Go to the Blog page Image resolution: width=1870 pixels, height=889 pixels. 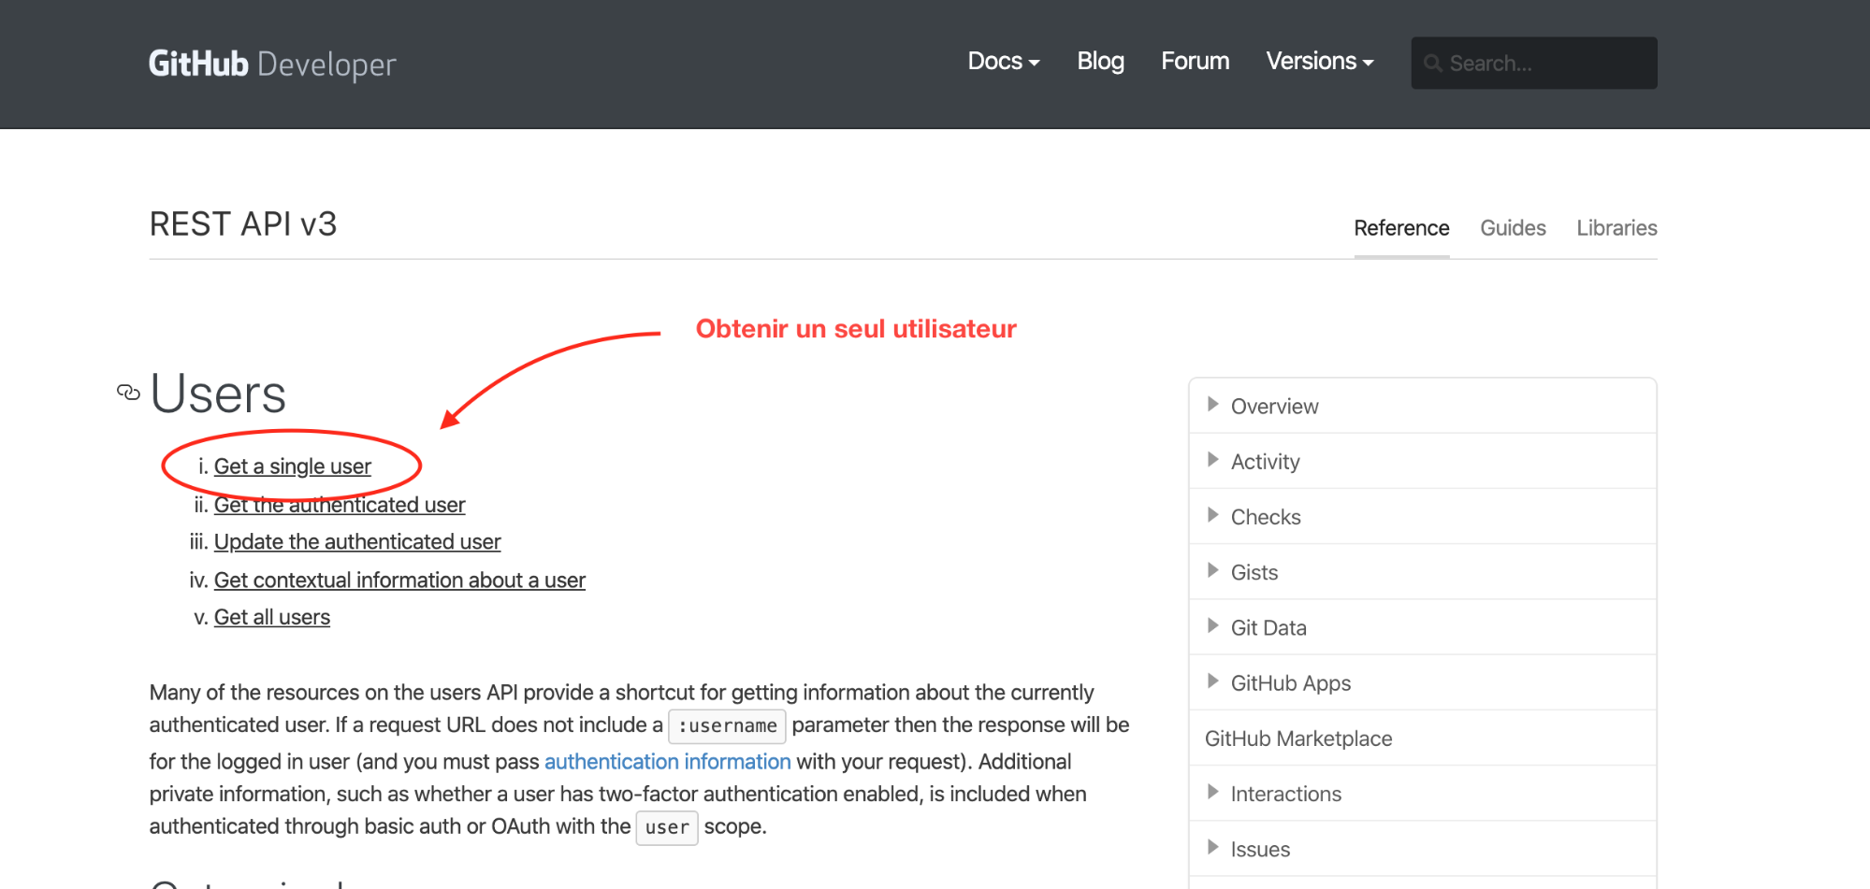[x=1100, y=62]
